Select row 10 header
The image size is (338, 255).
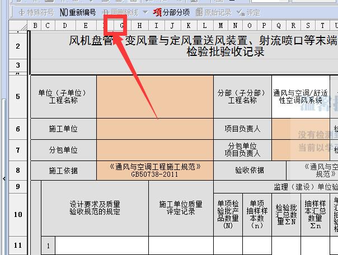tap(18, 214)
